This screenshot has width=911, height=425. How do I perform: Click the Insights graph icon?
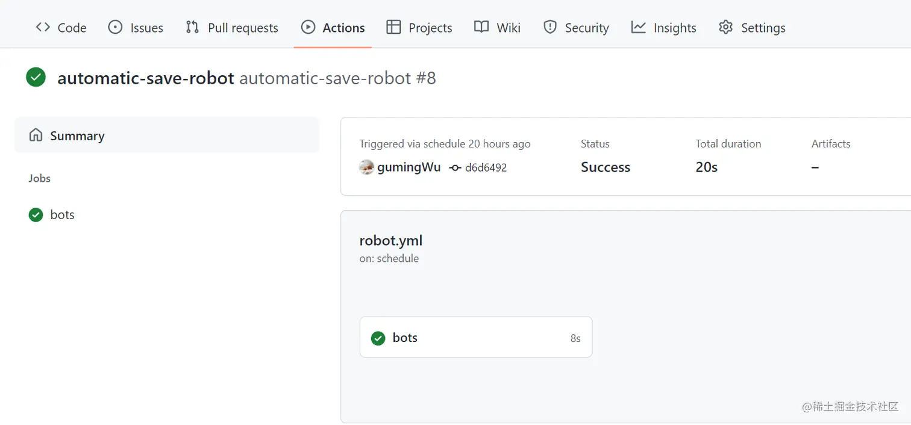(x=638, y=27)
